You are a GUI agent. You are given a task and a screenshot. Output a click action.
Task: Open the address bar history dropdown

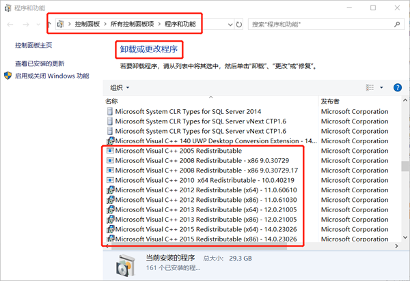(x=228, y=25)
